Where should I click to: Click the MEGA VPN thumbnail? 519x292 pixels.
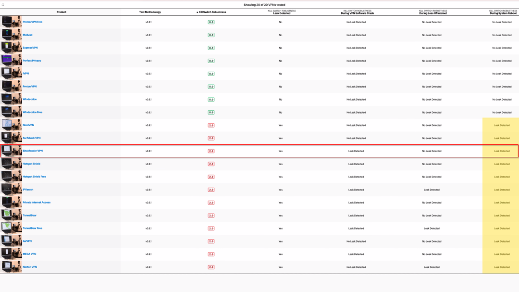coord(12,254)
